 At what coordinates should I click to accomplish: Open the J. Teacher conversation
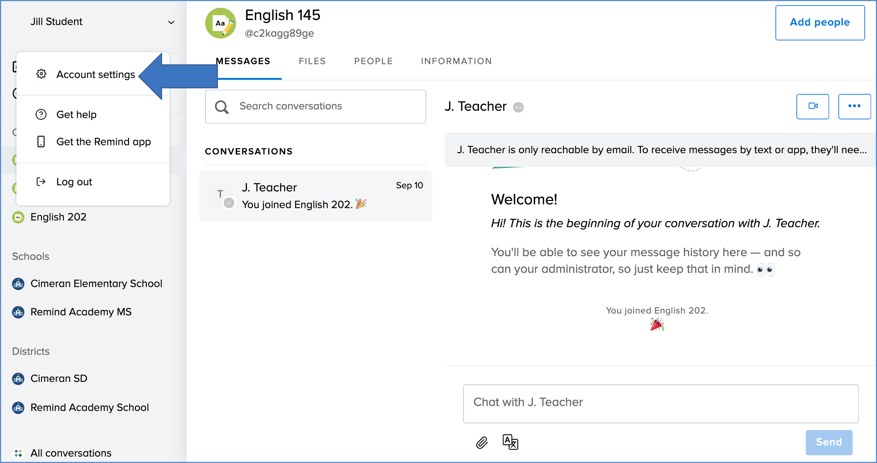coord(315,196)
